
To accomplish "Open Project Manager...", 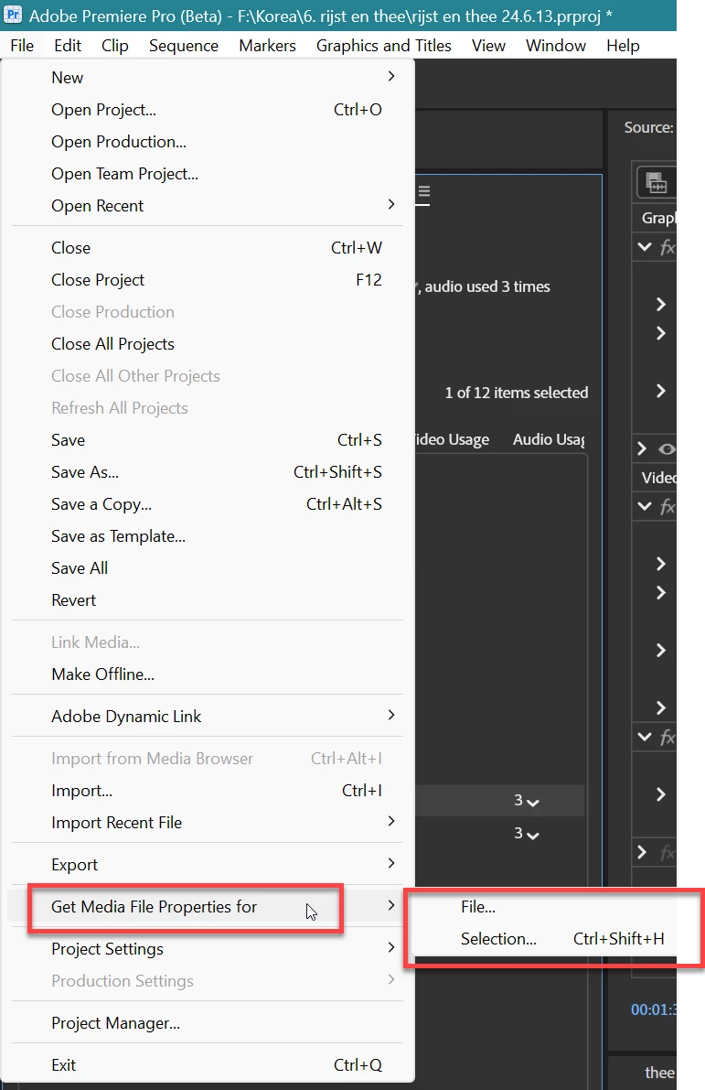I will 208,1023.
